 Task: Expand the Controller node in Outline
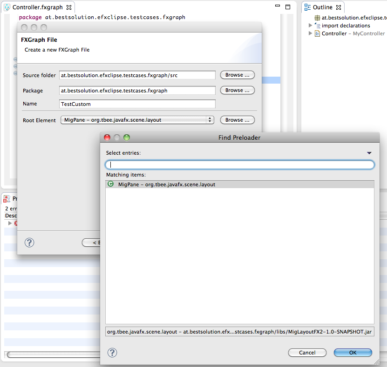(x=311, y=33)
